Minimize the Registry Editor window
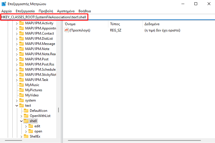Viewport: 215px width, 143px height. (183, 4)
